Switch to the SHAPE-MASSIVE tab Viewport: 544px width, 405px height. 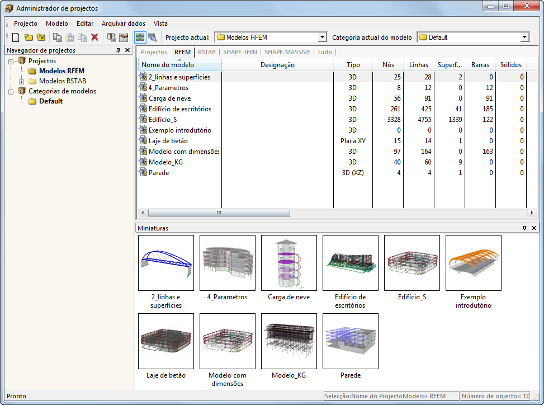(287, 52)
